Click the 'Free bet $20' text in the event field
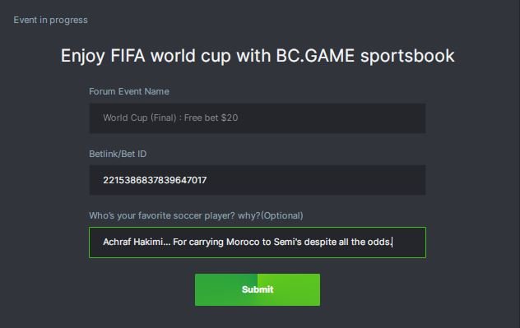Image resolution: width=520 pixels, height=328 pixels. 211,118
